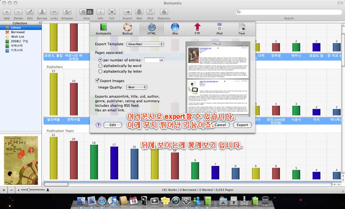Open the Export Template SilverMail dropdown
This screenshot has width=345, height=209.
point(145,44)
